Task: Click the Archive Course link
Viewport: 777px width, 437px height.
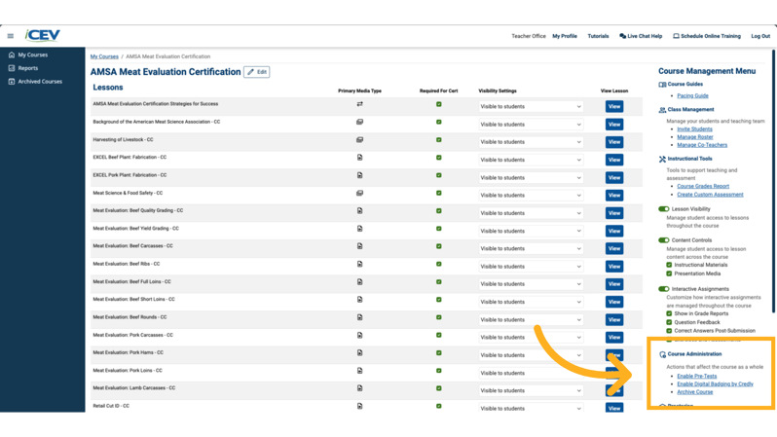Action: 695,392
